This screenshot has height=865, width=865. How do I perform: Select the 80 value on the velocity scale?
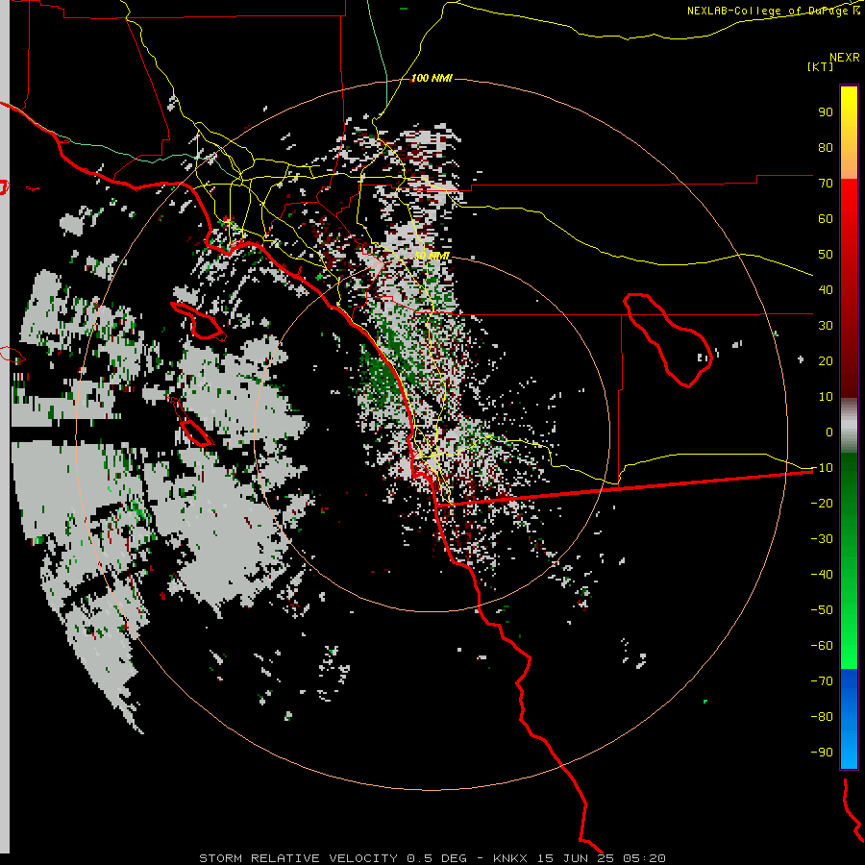826,147
